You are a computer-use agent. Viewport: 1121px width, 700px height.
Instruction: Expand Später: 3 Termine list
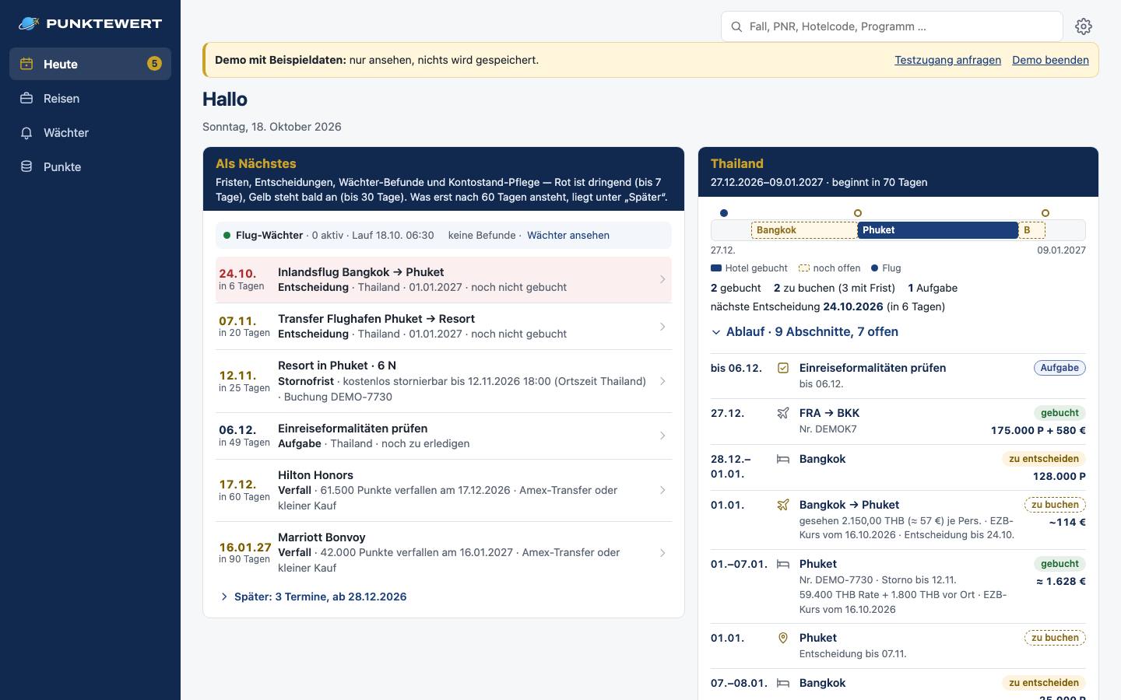click(x=313, y=597)
